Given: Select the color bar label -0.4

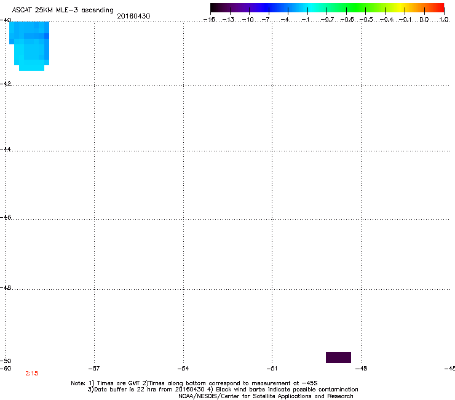Looking at the screenshot, I should (x=387, y=20).
